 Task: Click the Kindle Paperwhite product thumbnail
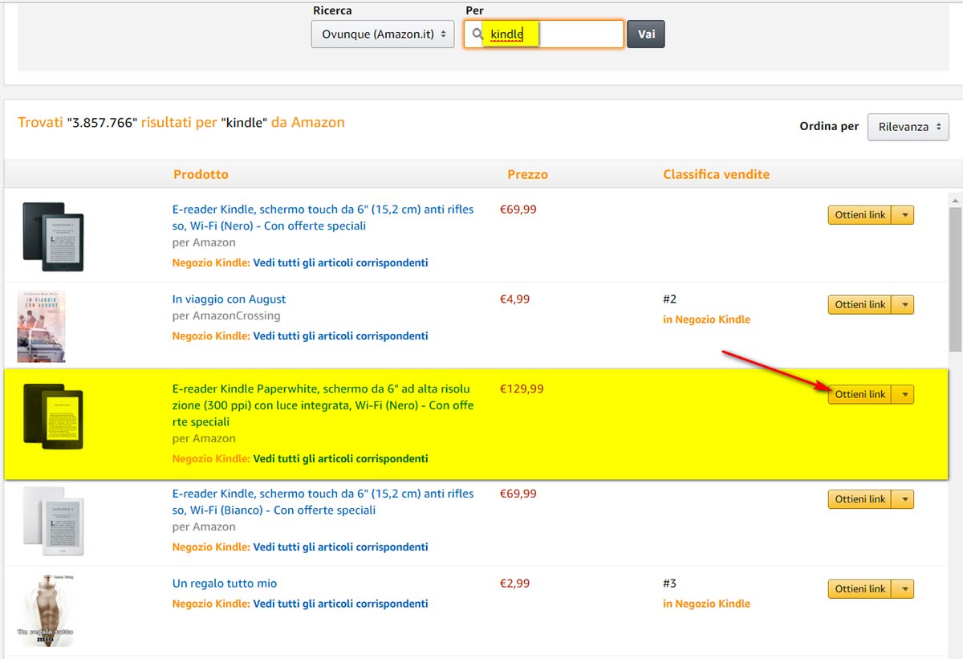tap(53, 416)
